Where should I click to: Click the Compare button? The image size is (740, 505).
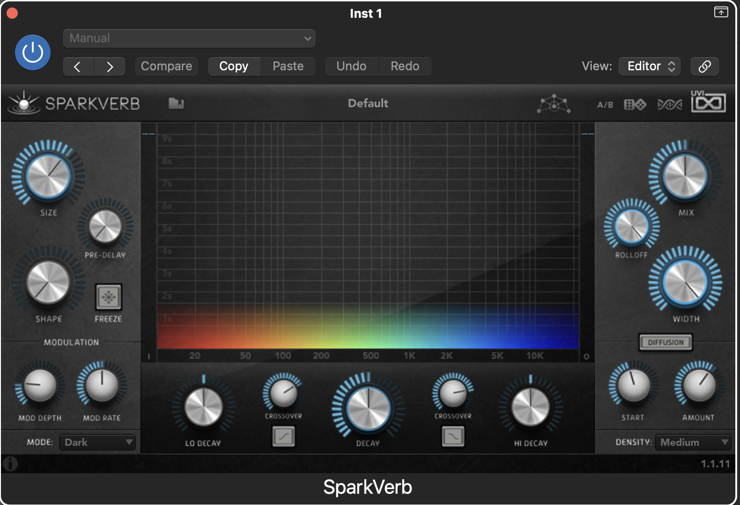[166, 66]
